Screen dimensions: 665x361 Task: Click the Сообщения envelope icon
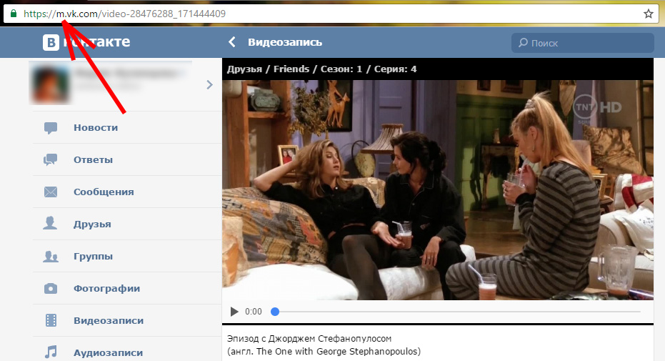(51, 192)
